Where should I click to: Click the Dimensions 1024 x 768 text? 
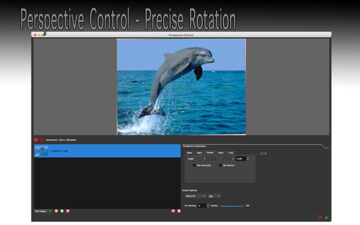[x=61, y=140]
